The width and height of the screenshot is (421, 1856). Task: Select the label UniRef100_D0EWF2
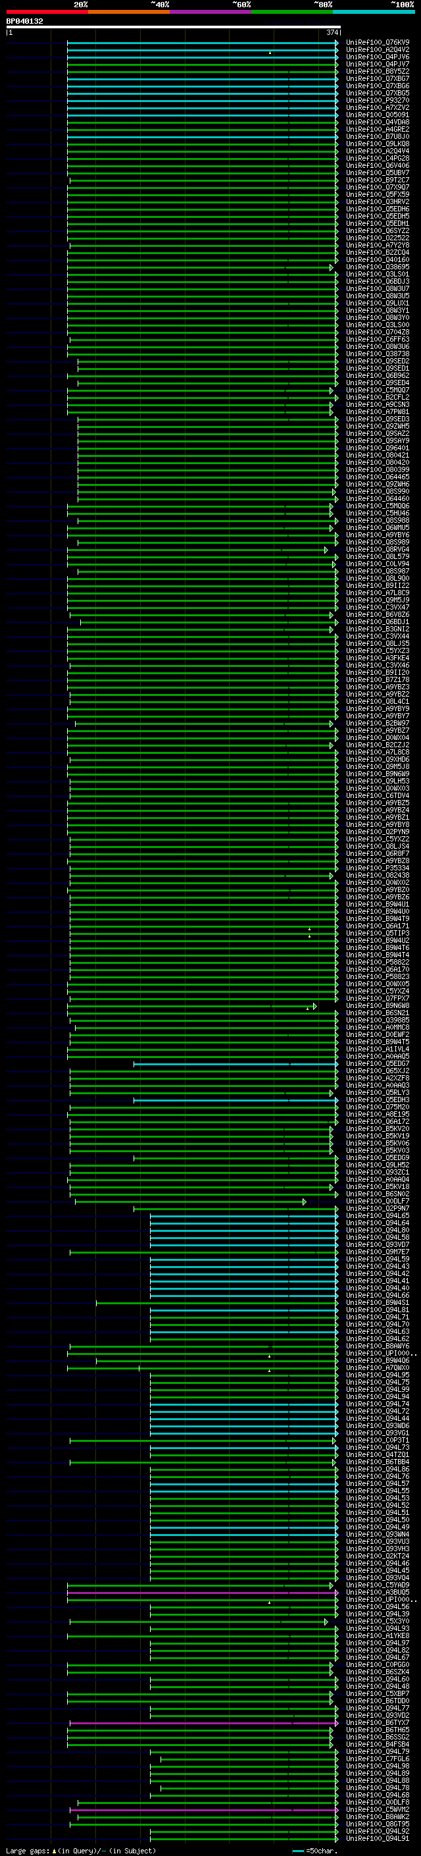point(378,1034)
